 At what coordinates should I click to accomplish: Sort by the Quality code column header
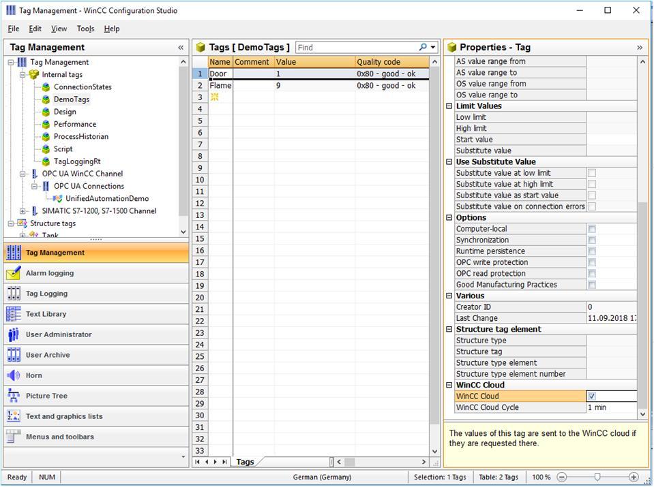pyautogui.click(x=391, y=62)
